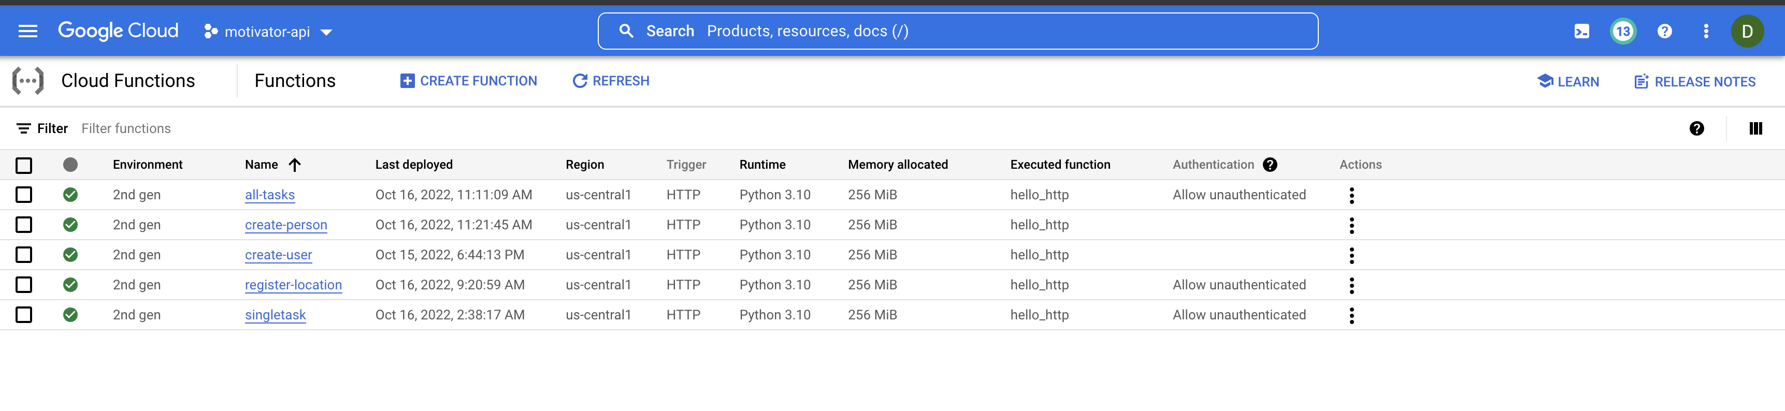Open actions menu for create-person row
The width and height of the screenshot is (1785, 411).
[x=1351, y=225]
